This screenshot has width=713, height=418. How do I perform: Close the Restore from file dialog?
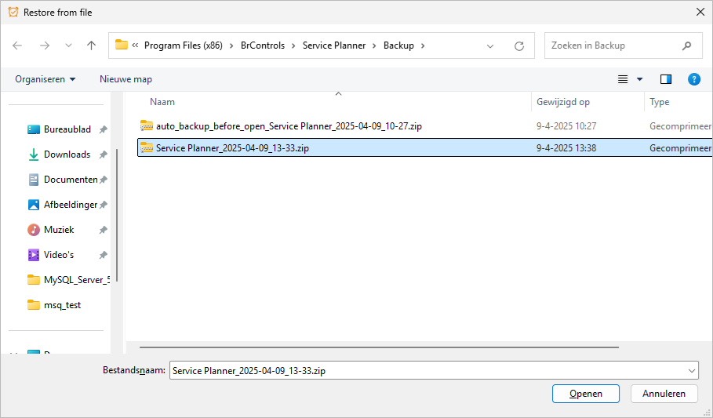(700, 13)
